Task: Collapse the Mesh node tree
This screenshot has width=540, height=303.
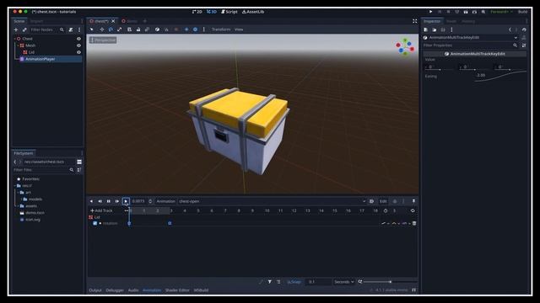Action: (x=18, y=45)
